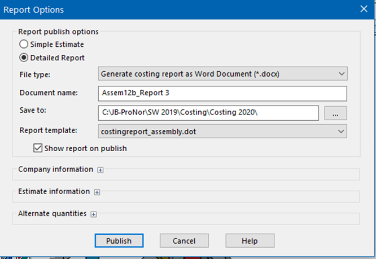Select the Simple Estimate radio option
Image resolution: width=376 pixels, height=259 pixels.
24,45
